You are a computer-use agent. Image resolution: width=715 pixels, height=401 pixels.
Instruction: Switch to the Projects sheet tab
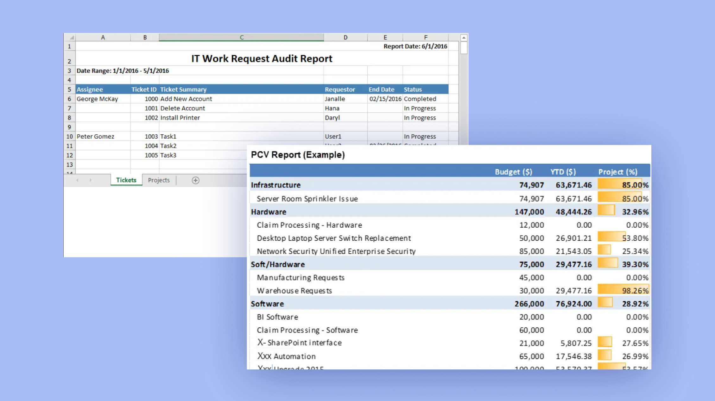click(x=159, y=180)
